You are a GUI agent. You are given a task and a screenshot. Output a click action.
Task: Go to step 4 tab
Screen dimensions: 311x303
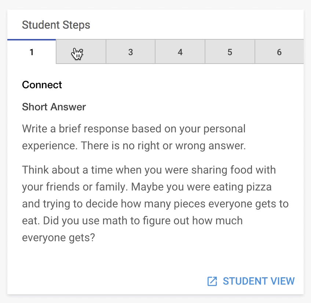tap(180, 52)
